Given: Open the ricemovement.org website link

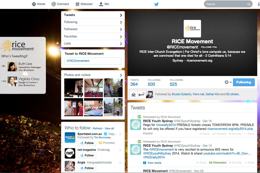Looking at the screenshot, I should tap(199, 61).
